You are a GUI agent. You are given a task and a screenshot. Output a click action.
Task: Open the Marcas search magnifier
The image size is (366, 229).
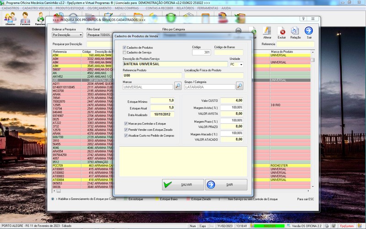coord(178,86)
